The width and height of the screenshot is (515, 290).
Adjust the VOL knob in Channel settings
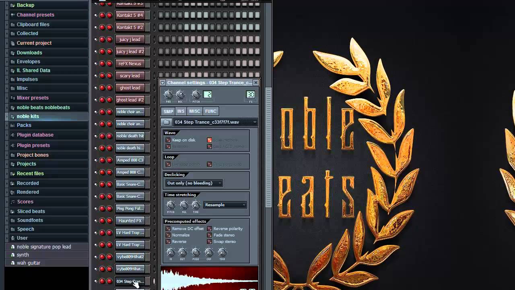point(180,95)
